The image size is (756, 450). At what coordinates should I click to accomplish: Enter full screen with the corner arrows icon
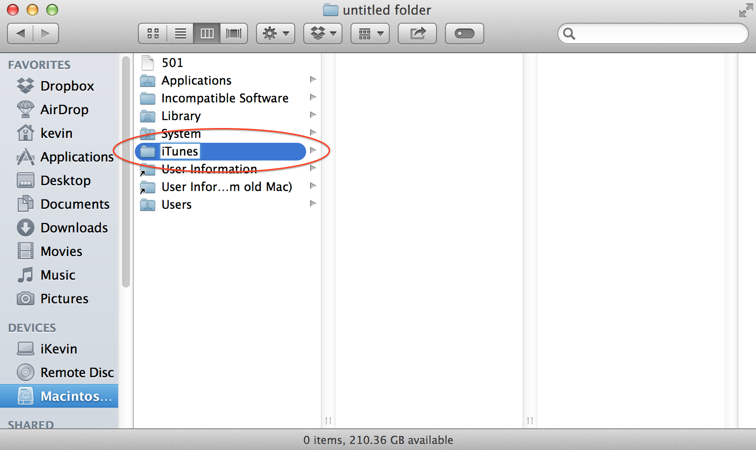click(x=746, y=10)
